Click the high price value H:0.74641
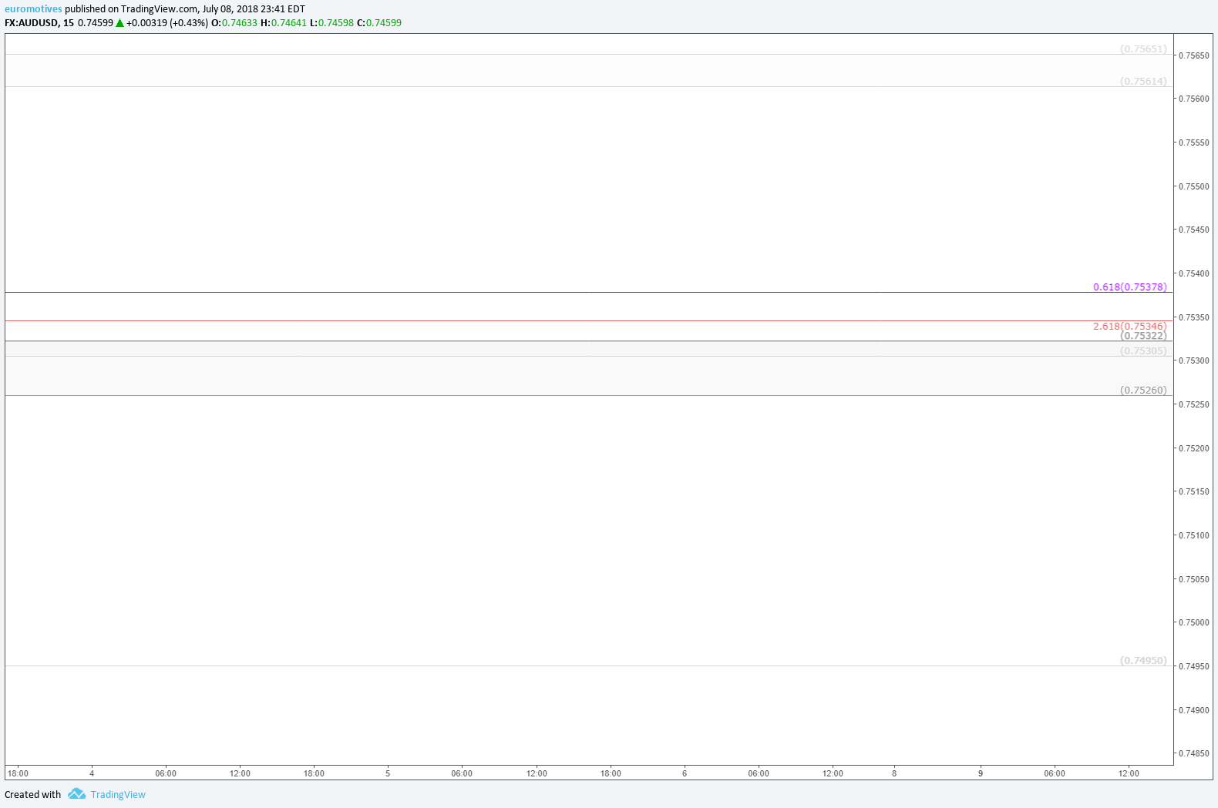This screenshot has width=1218, height=808. coord(284,23)
